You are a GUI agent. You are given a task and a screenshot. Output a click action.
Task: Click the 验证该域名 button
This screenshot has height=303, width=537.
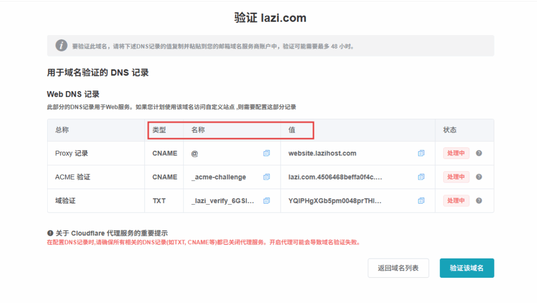pyautogui.click(x=467, y=268)
